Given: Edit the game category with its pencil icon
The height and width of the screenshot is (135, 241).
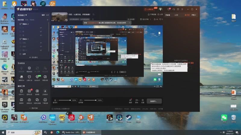Looking at the screenshot, I should click(93, 19).
